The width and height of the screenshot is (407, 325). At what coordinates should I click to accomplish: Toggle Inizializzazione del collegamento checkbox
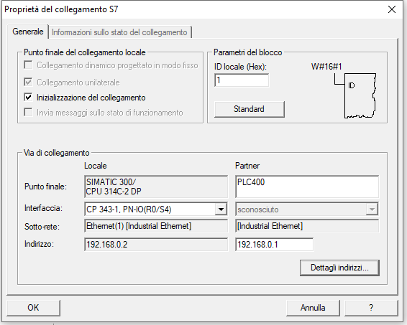(28, 98)
